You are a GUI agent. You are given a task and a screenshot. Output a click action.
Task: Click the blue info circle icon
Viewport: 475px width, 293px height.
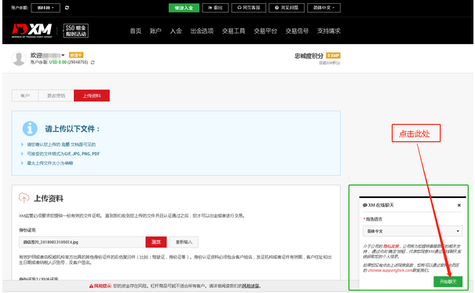point(30,129)
